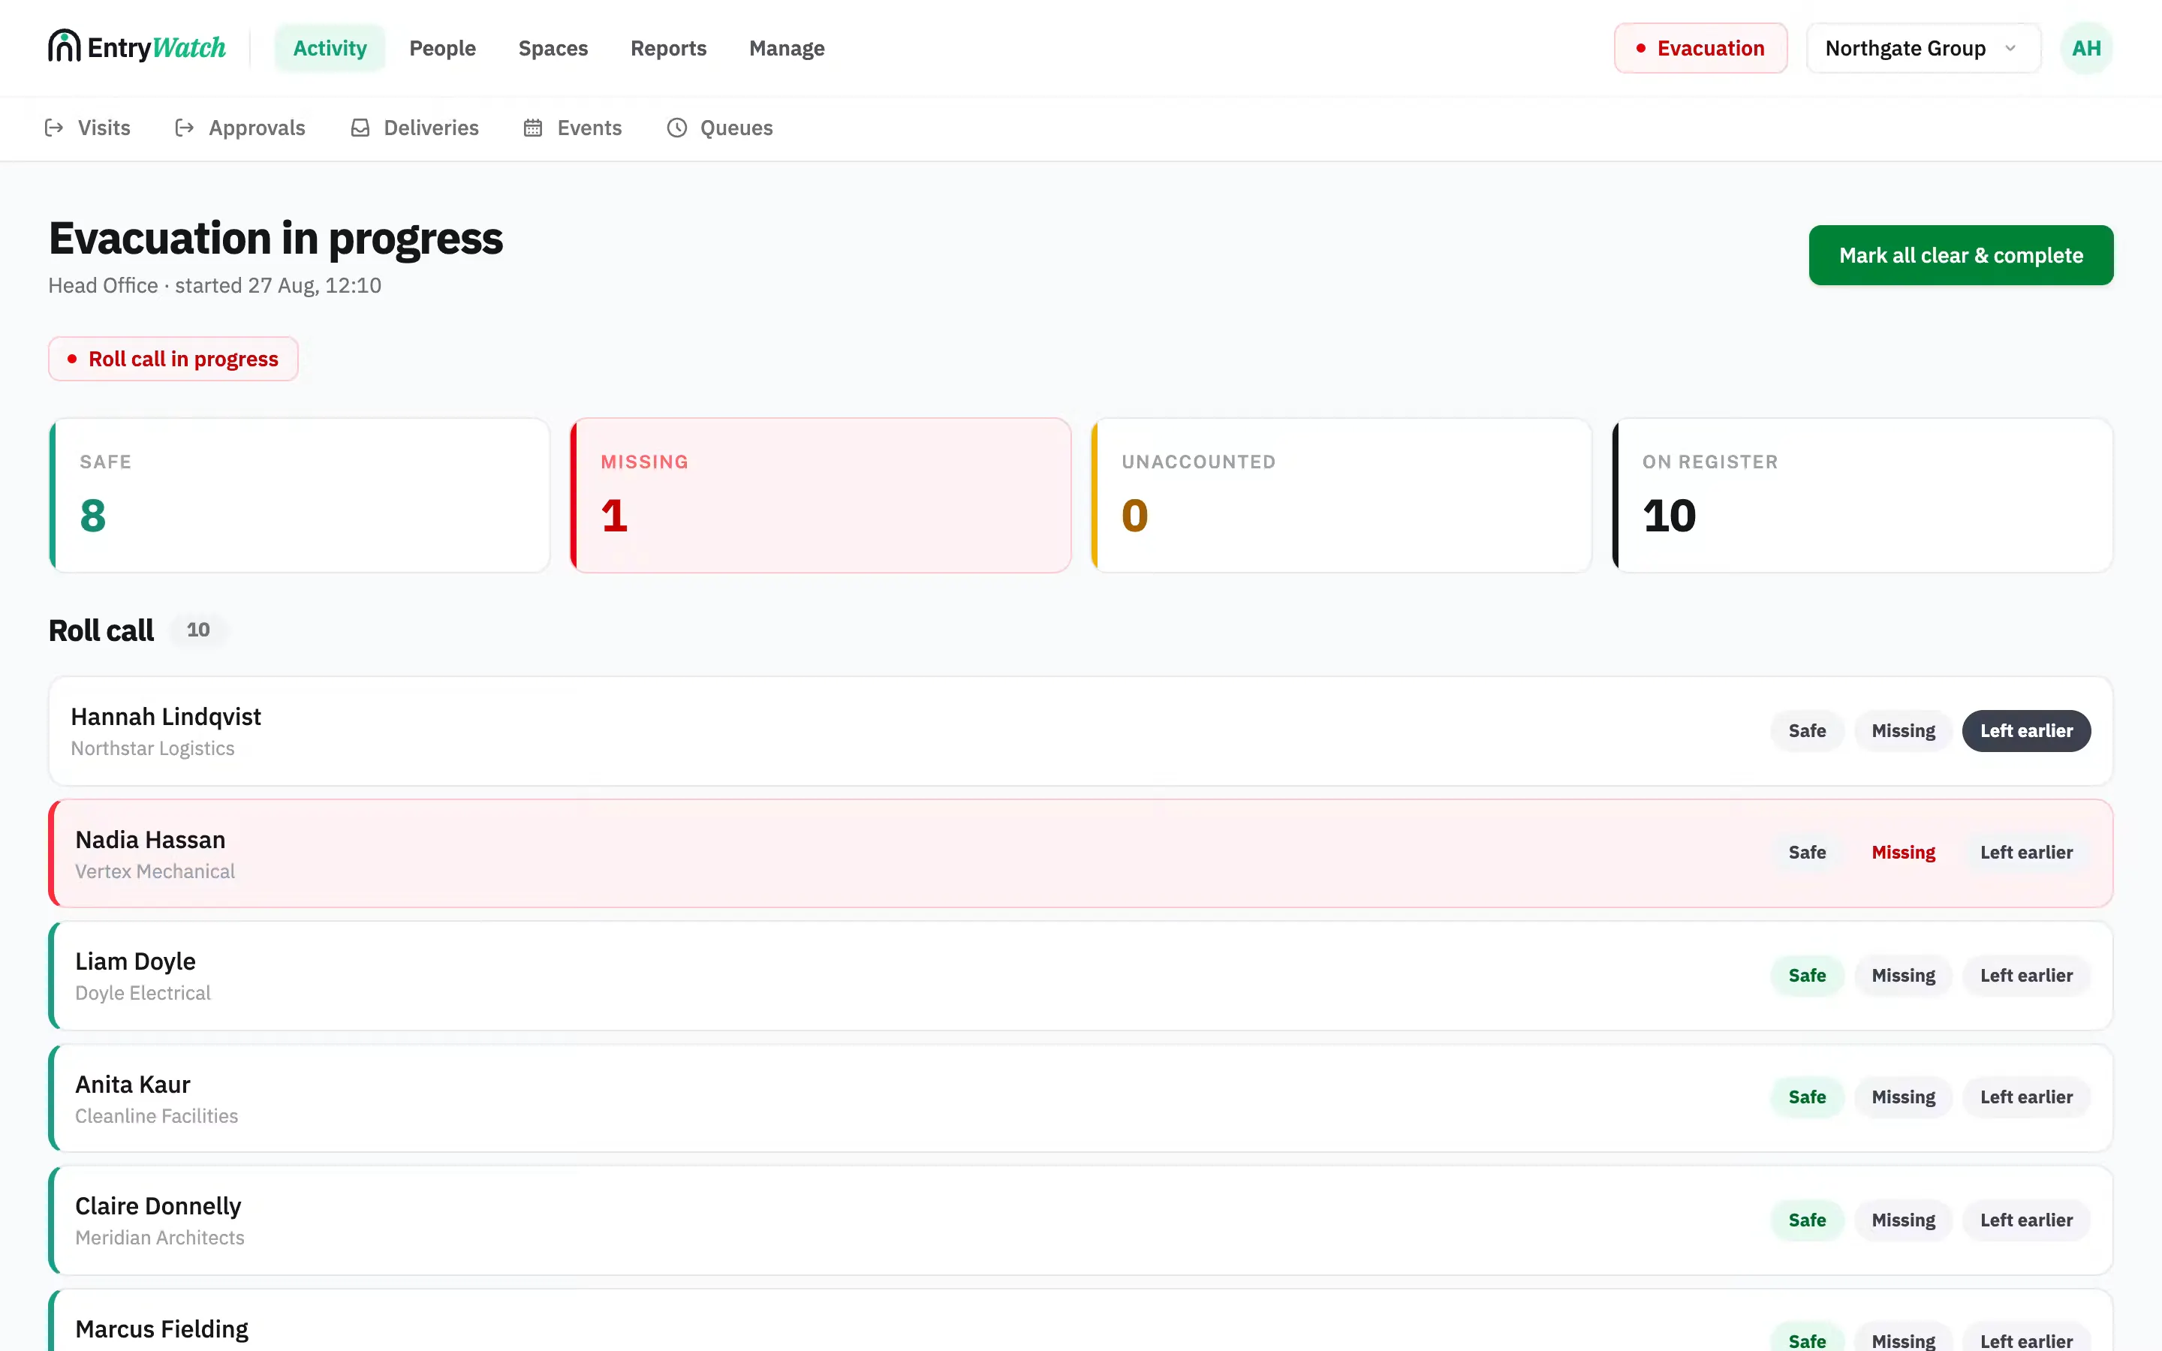Click the name Marcus Fielding
This screenshot has height=1351, width=2162.
click(161, 1329)
